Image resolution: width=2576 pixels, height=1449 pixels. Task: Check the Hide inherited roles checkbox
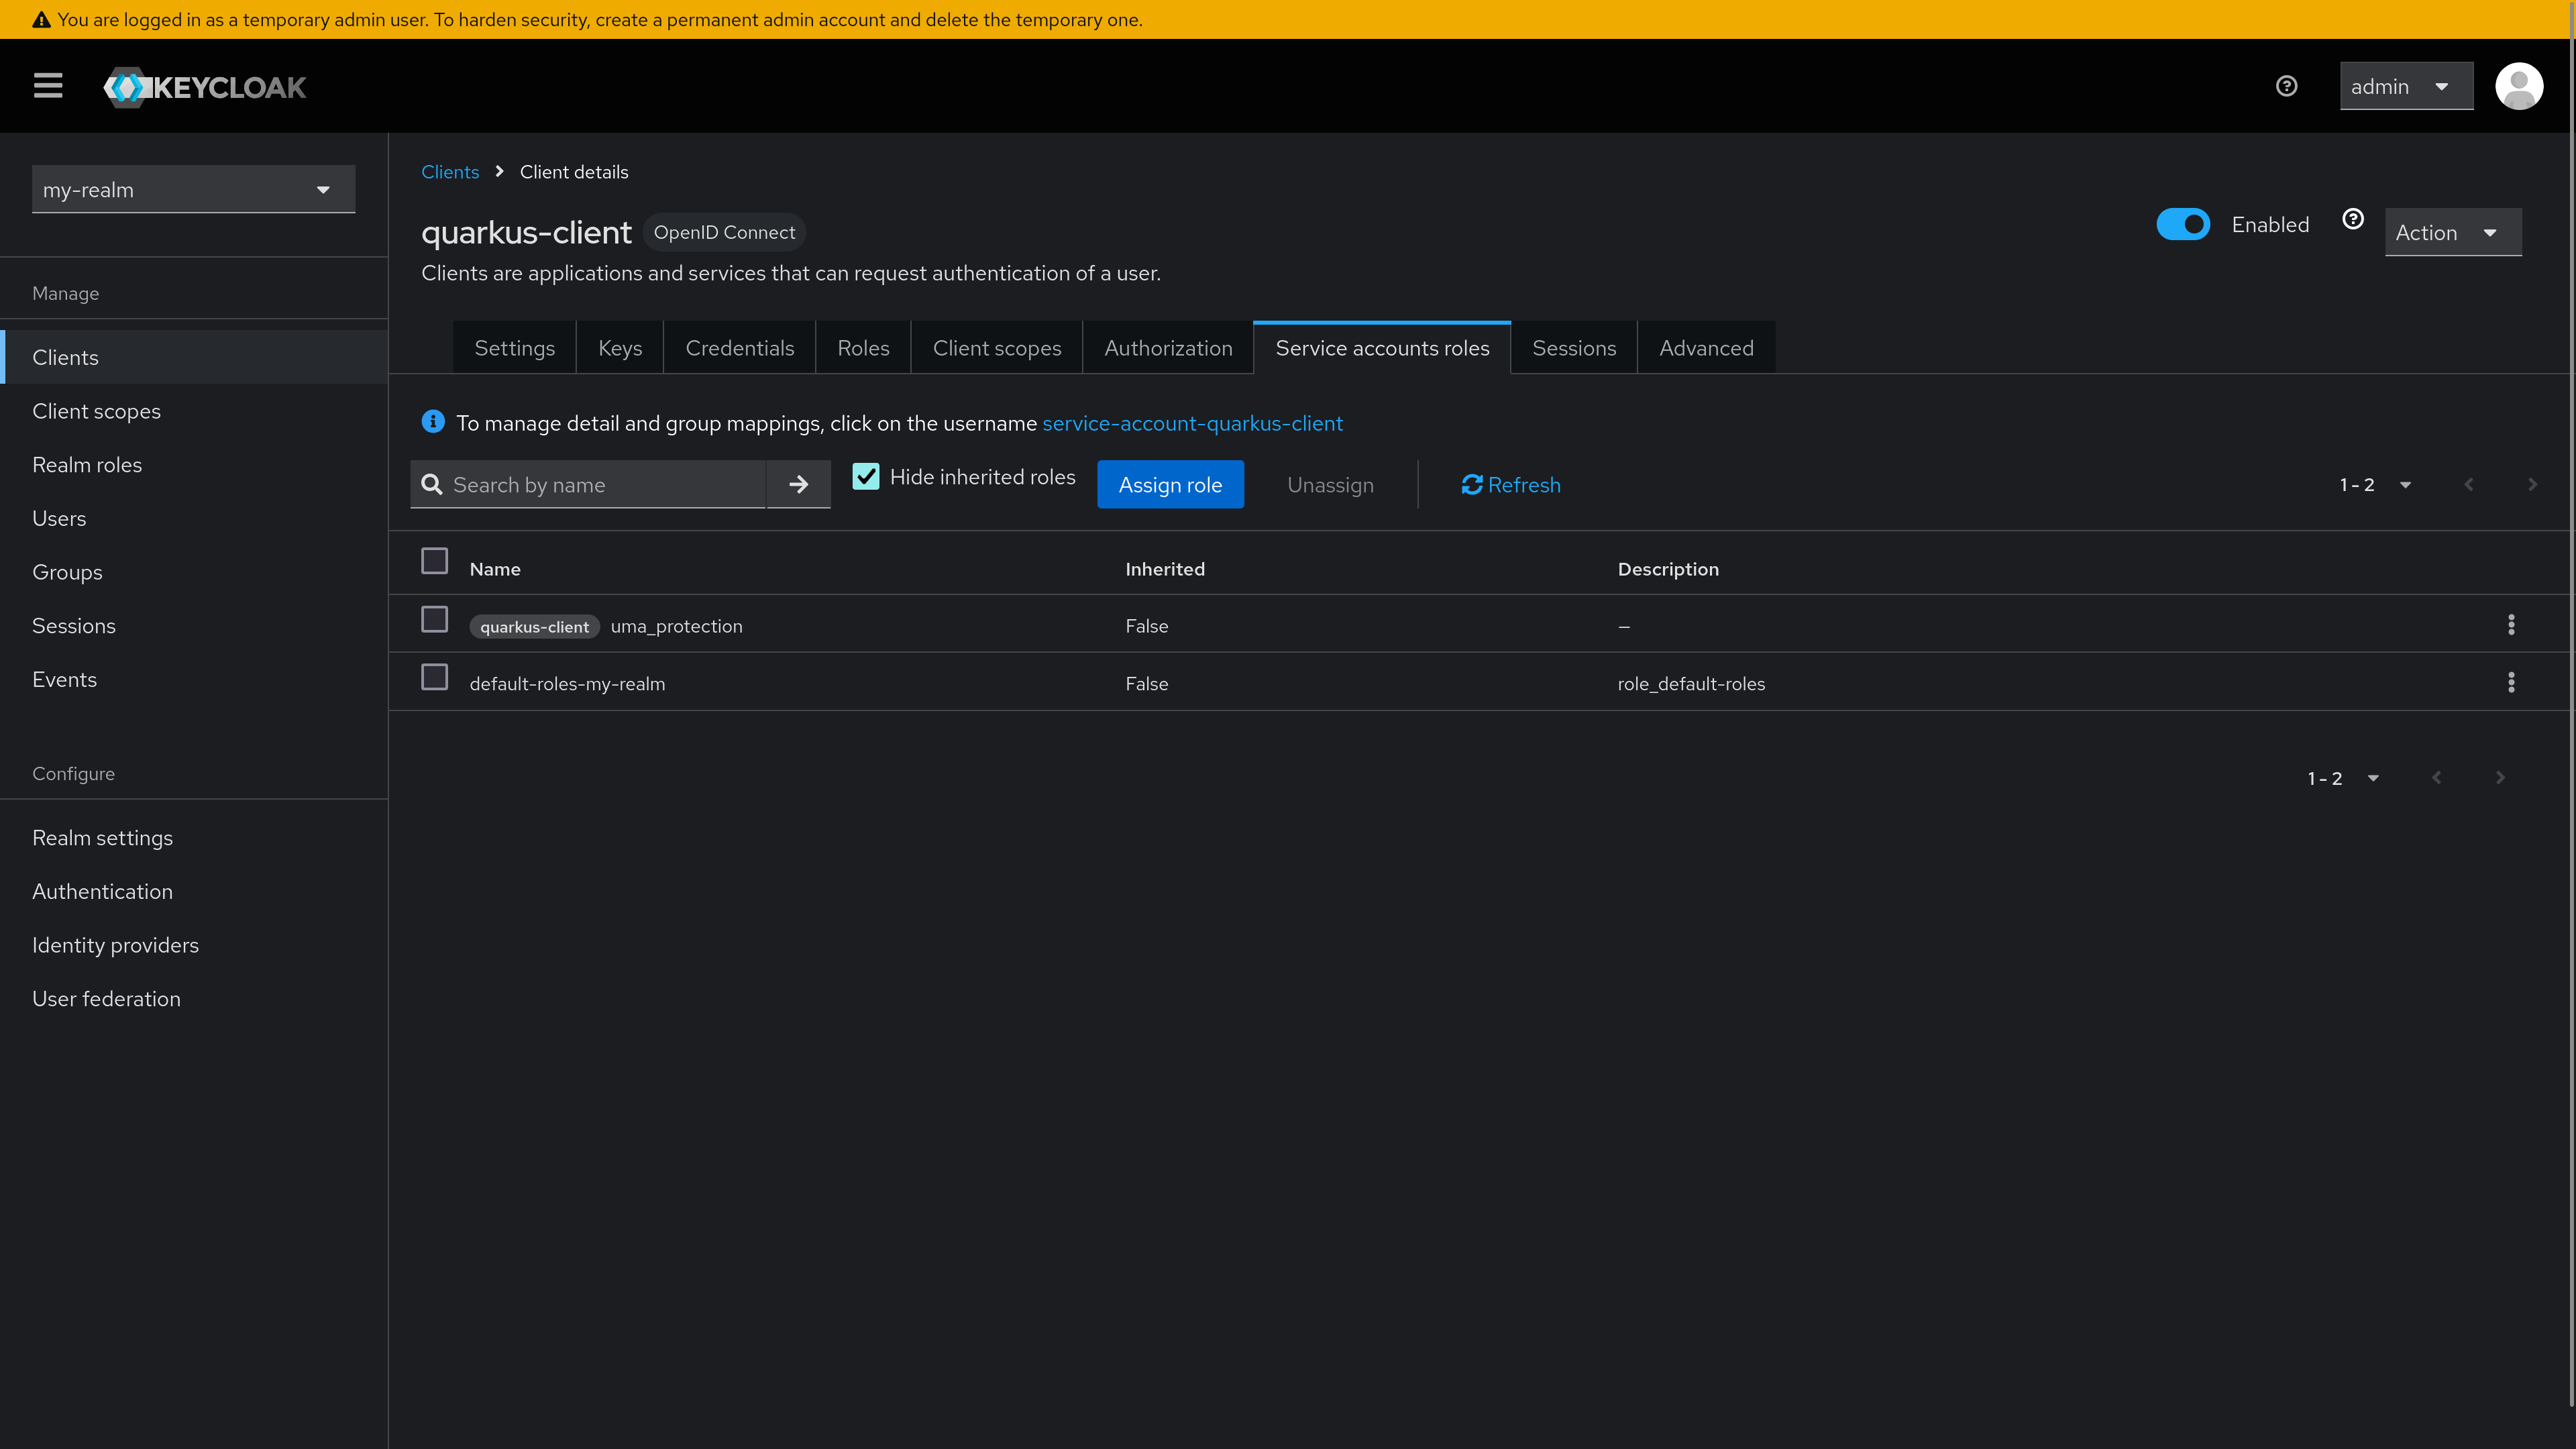(x=867, y=476)
